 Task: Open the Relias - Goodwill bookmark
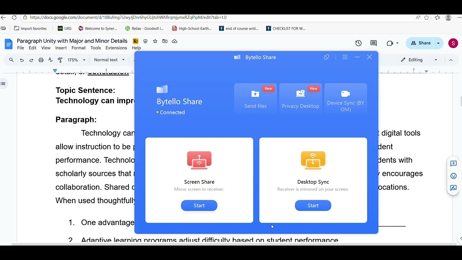click(x=144, y=29)
